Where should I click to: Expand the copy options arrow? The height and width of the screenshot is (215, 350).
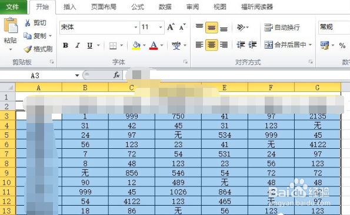tap(50, 36)
